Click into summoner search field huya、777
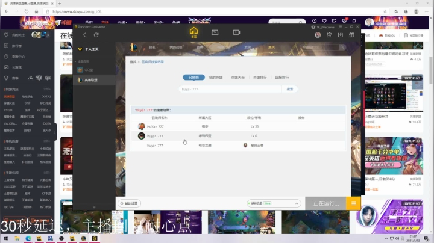434x243 pixels. pyautogui.click(x=230, y=89)
